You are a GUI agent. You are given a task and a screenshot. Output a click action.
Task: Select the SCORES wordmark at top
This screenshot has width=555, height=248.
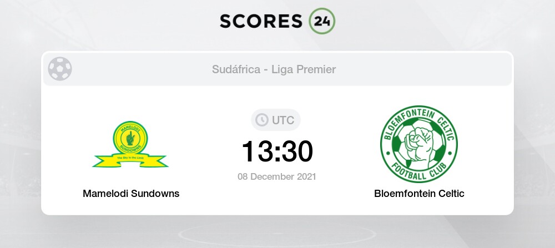(x=261, y=21)
